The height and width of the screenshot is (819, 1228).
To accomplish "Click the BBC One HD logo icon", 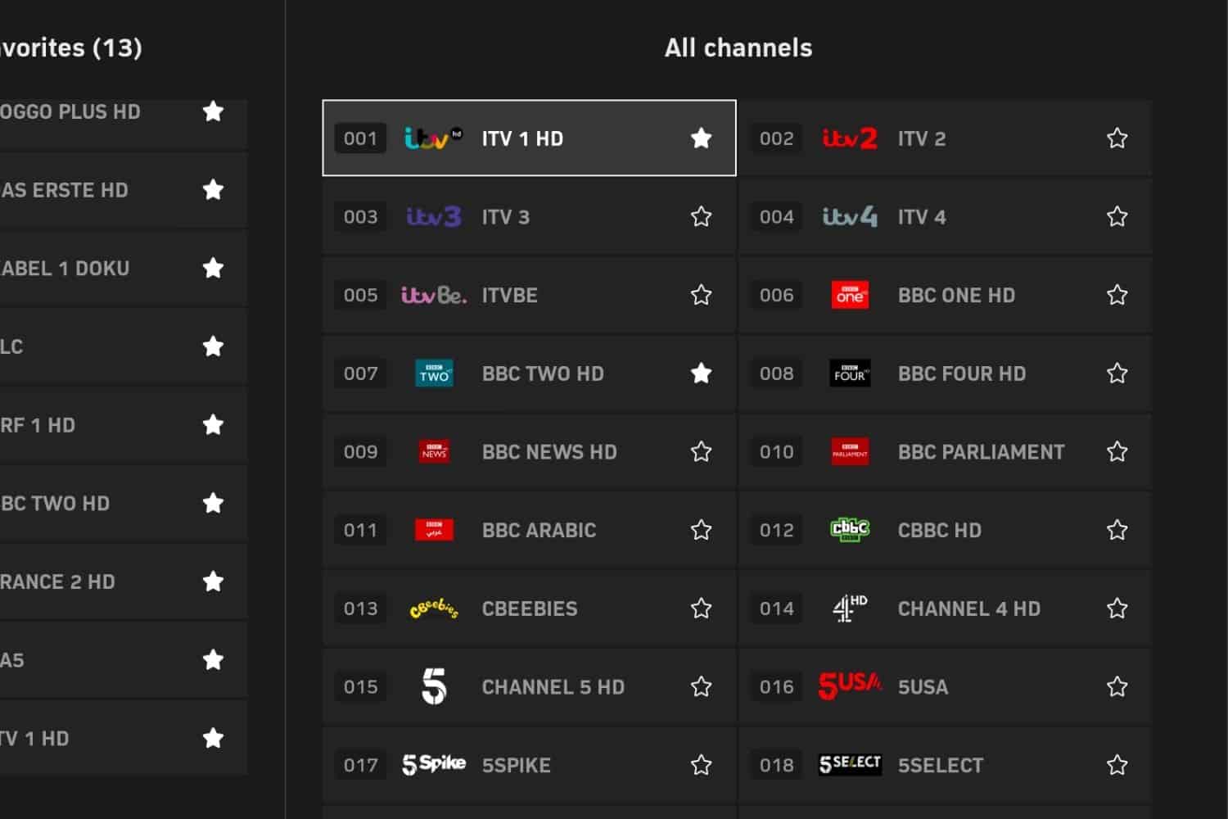I will (x=849, y=295).
